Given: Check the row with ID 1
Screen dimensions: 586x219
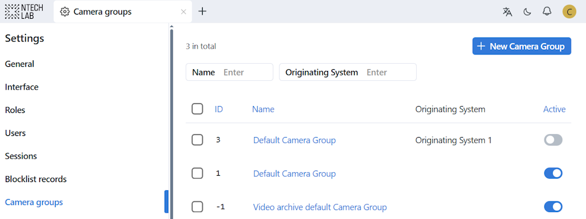Looking at the screenshot, I should [x=197, y=173].
